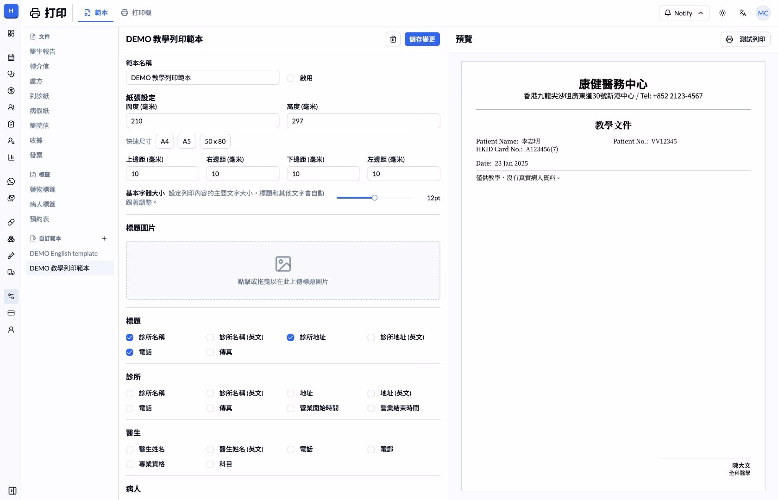This screenshot has width=778, height=500.
Task: Add a custom template with plus icon
Action: pyautogui.click(x=104, y=238)
